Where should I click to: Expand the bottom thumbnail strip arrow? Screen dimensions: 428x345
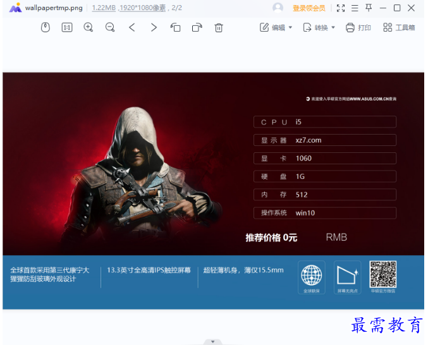coord(212,342)
